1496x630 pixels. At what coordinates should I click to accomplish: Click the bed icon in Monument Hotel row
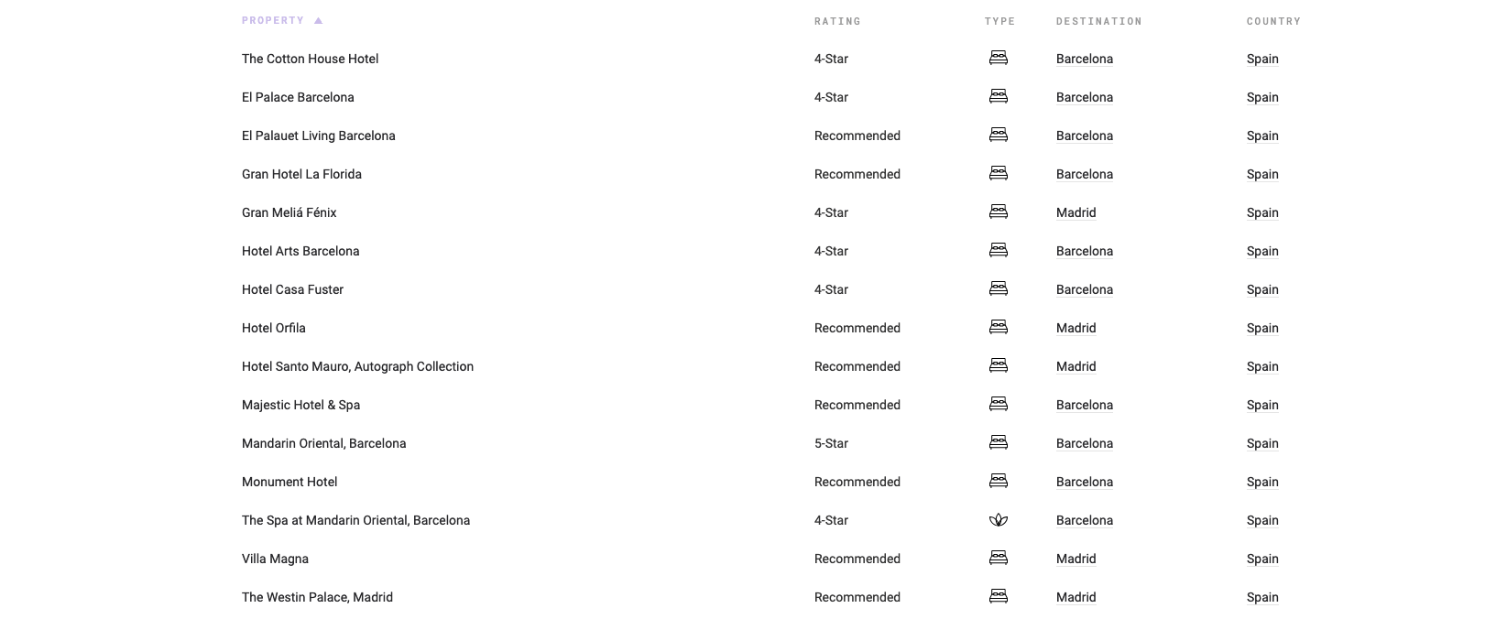[x=999, y=481]
